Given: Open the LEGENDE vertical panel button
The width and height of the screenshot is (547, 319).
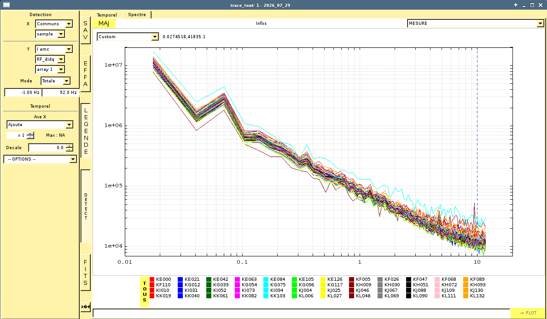Looking at the screenshot, I should point(86,131).
